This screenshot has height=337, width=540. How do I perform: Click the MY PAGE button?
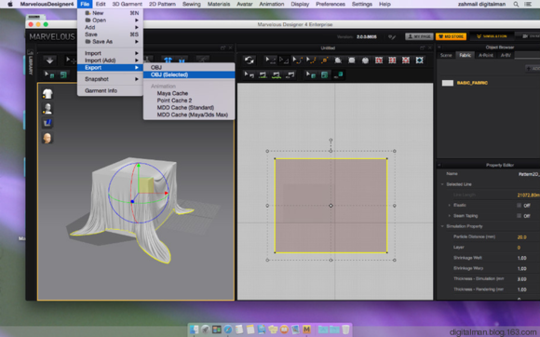pos(419,36)
